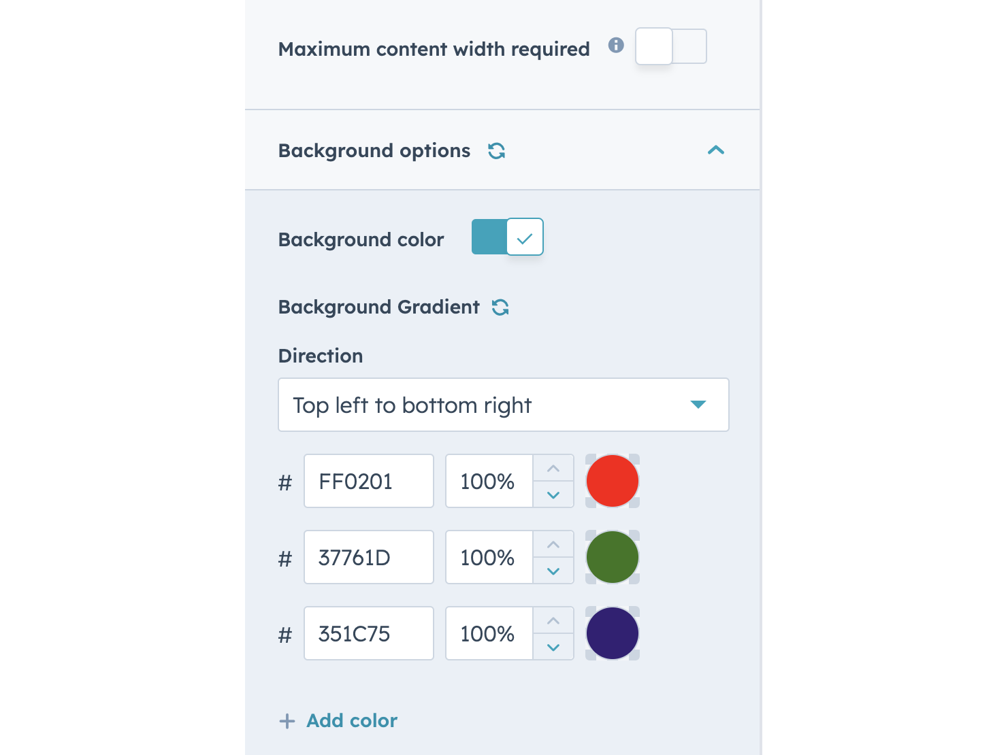
Task: Increase opacity of the FF0201 color
Action: coord(553,467)
